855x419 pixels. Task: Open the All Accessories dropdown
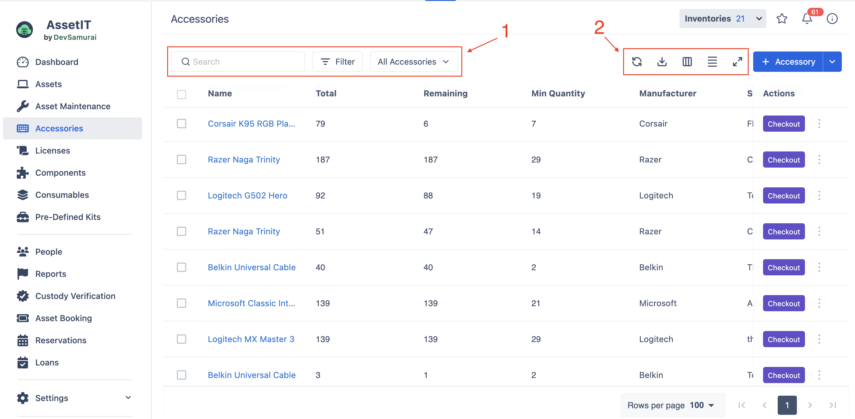(x=413, y=62)
